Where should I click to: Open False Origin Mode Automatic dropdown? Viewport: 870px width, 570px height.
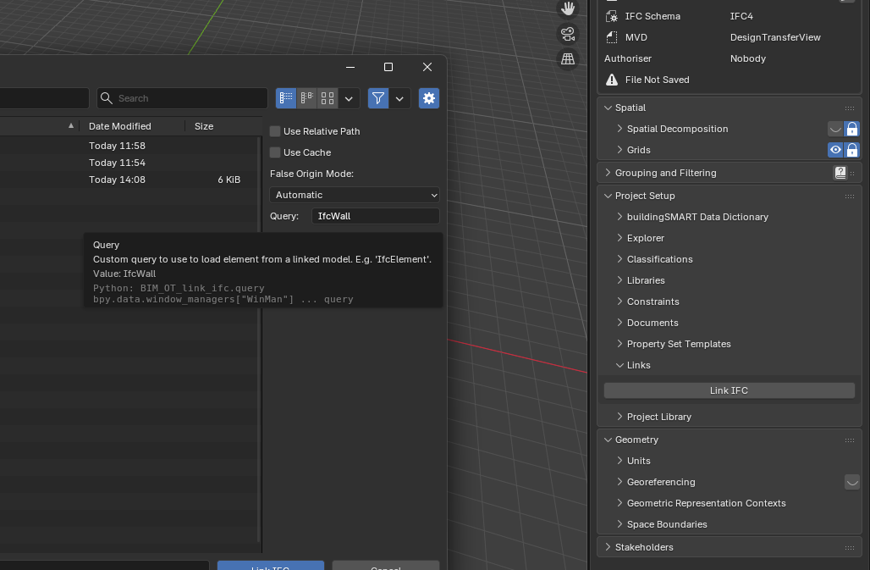(x=354, y=195)
